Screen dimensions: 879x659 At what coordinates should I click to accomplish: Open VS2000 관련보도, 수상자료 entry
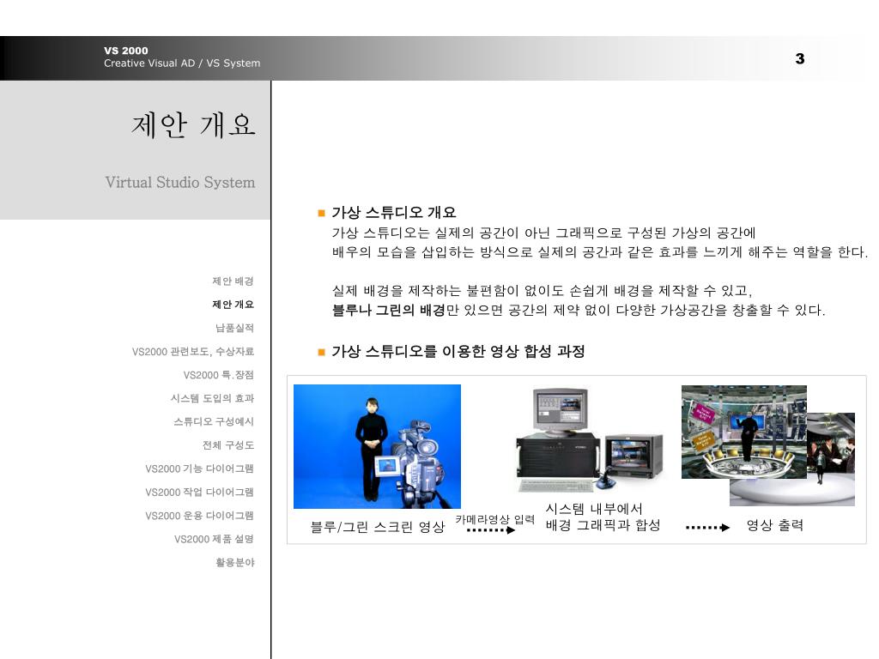coord(193,351)
